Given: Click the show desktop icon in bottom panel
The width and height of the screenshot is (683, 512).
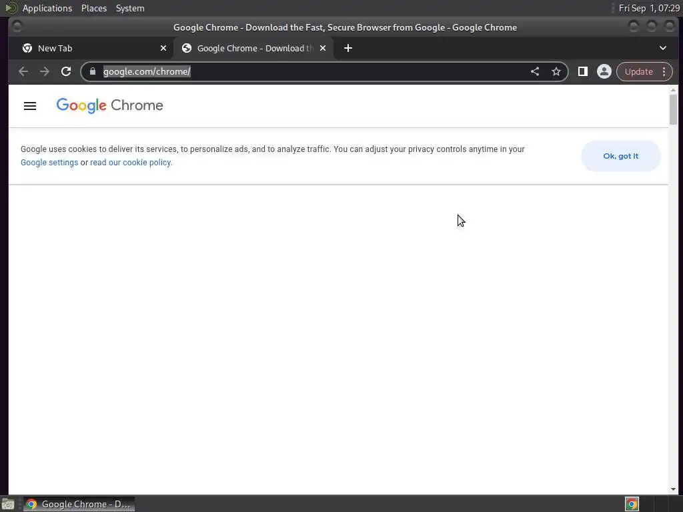Looking at the screenshot, I should (8, 504).
